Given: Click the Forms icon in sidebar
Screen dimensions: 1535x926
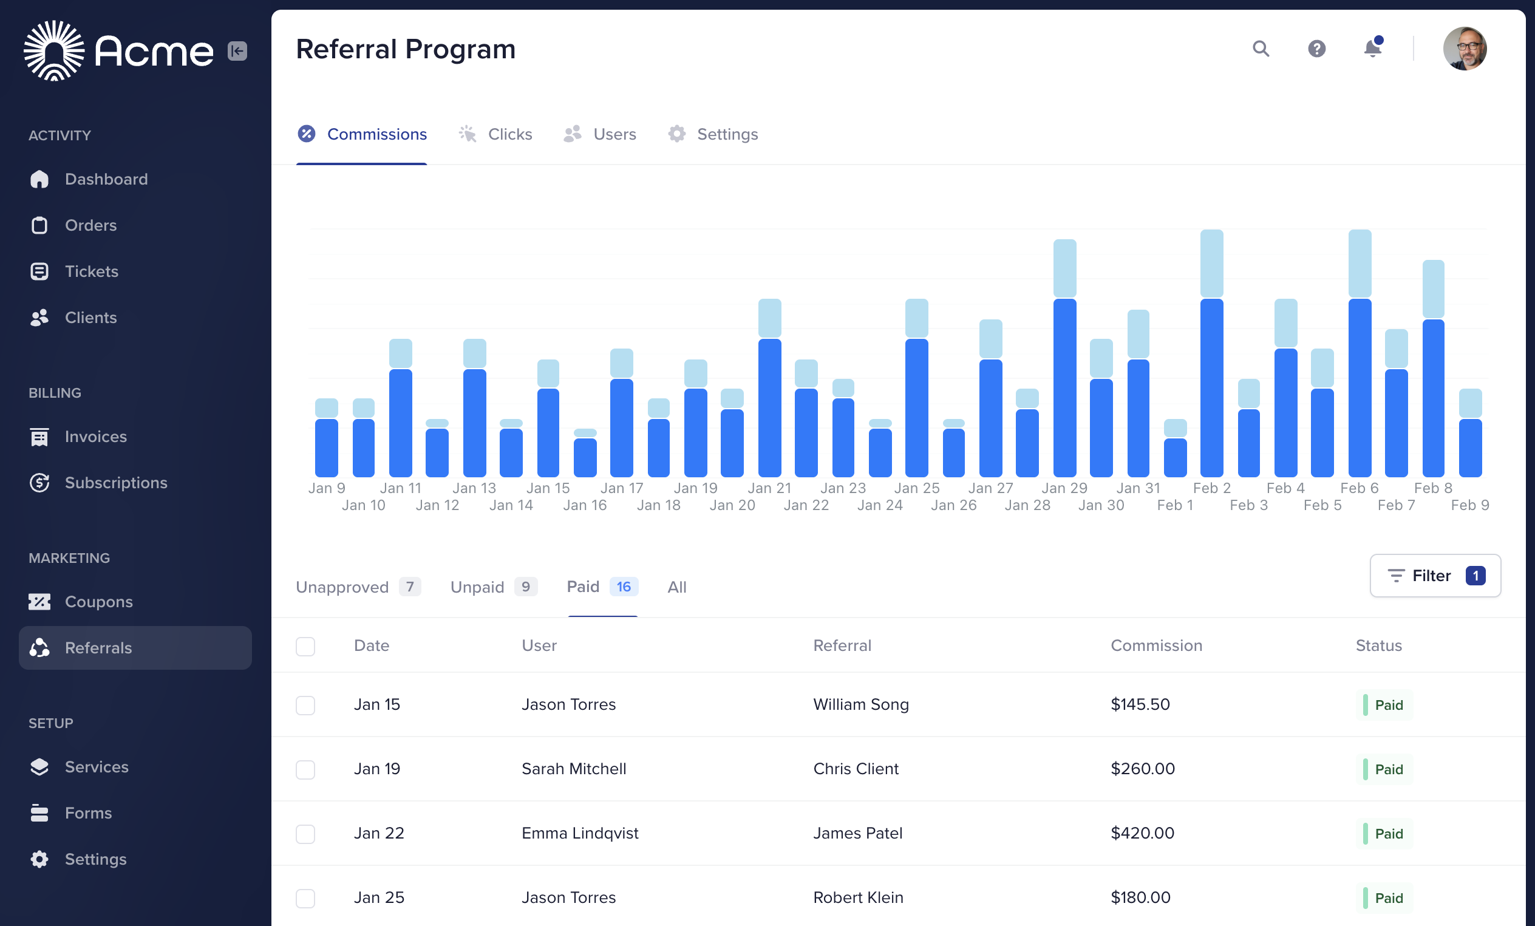Looking at the screenshot, I should (39, 813).
